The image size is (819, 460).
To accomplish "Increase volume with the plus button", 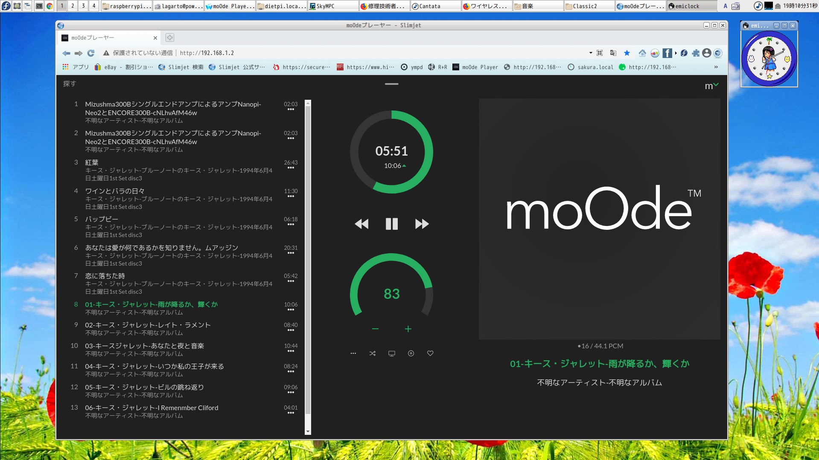I will pyautogui.click(x=408, y=329).
